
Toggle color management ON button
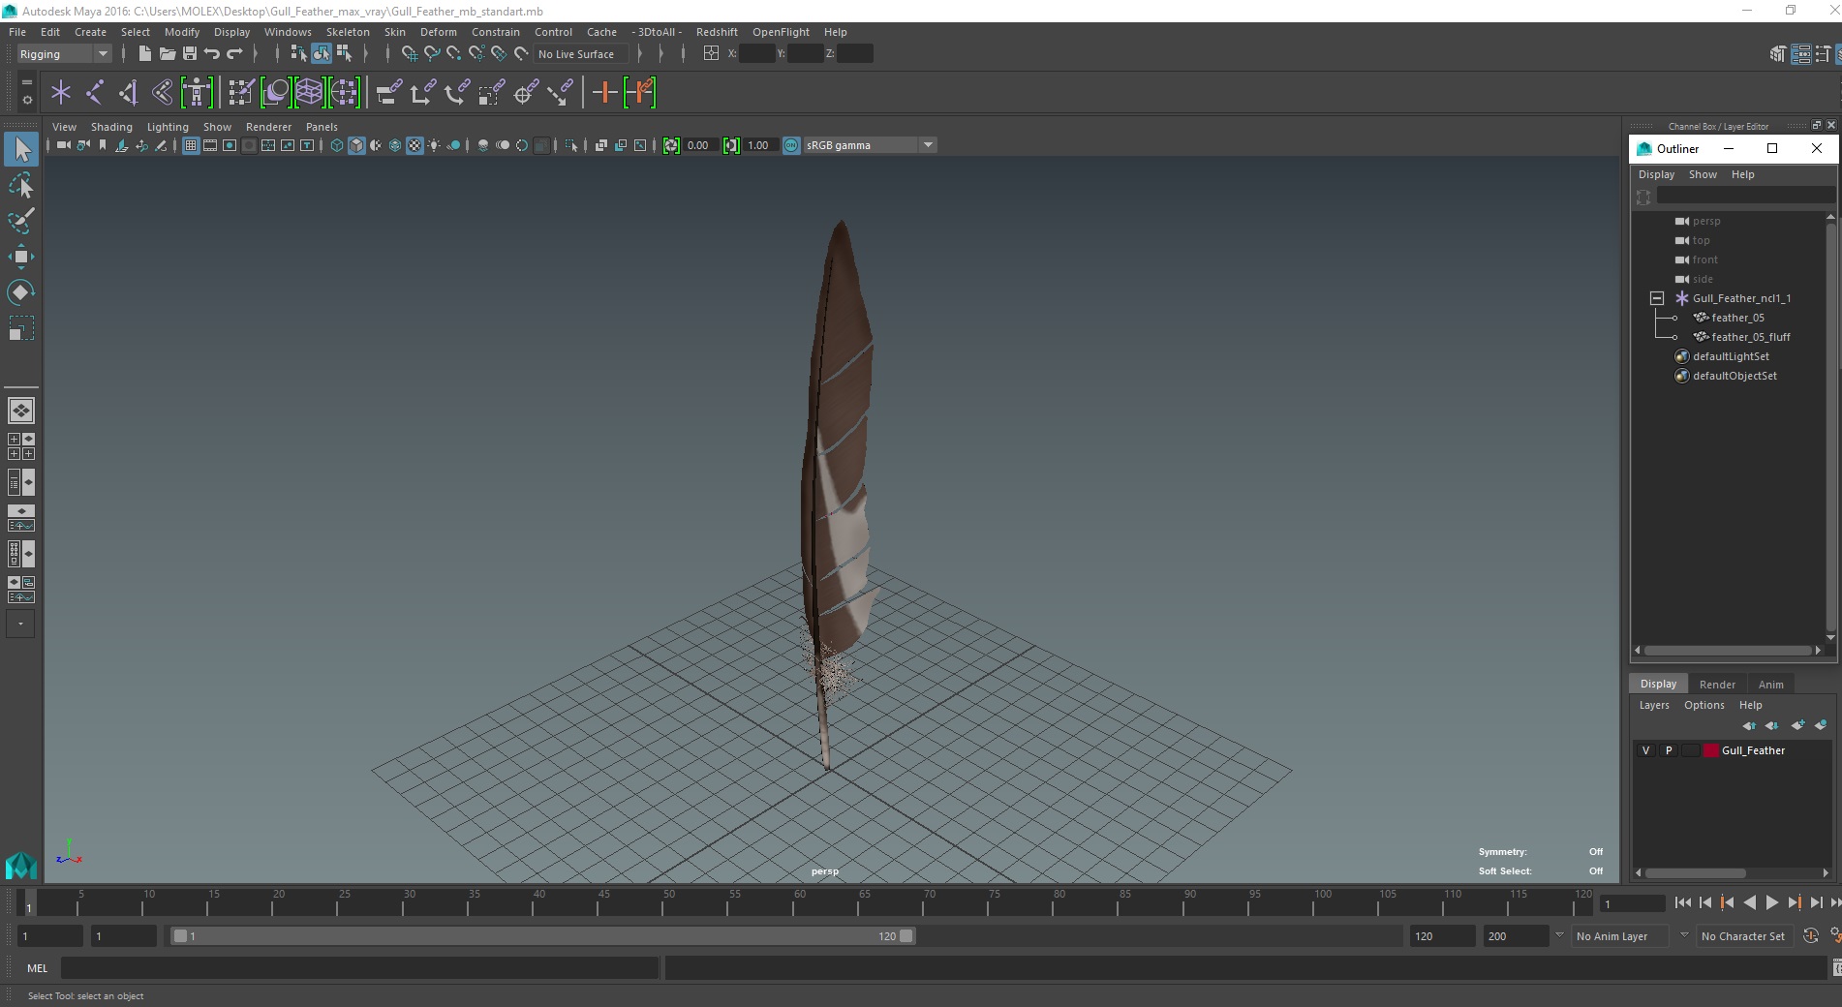[791, 145]
